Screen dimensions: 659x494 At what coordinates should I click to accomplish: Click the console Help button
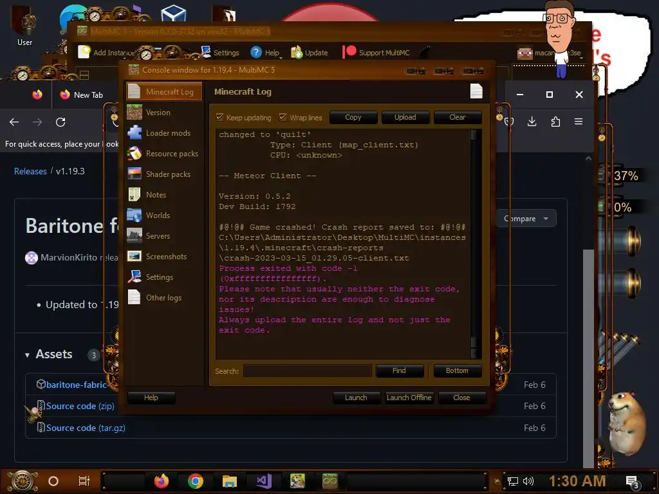tap(151, 398)
